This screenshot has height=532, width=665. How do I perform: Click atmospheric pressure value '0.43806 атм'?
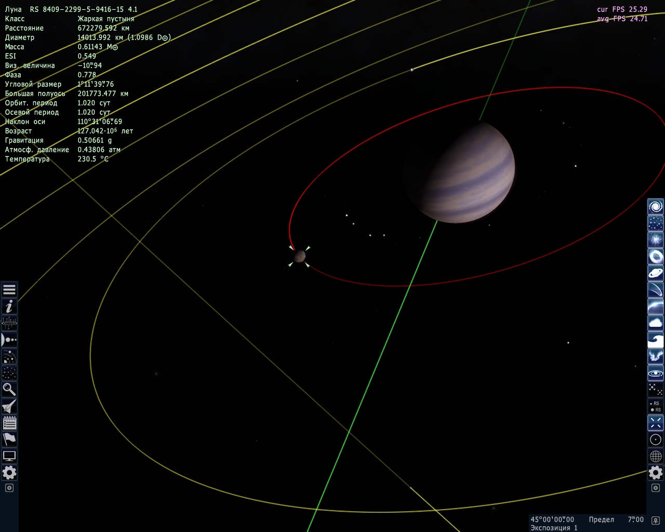point(99,150)
